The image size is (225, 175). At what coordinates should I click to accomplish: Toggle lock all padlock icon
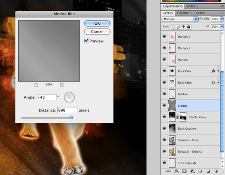(189, 27)
